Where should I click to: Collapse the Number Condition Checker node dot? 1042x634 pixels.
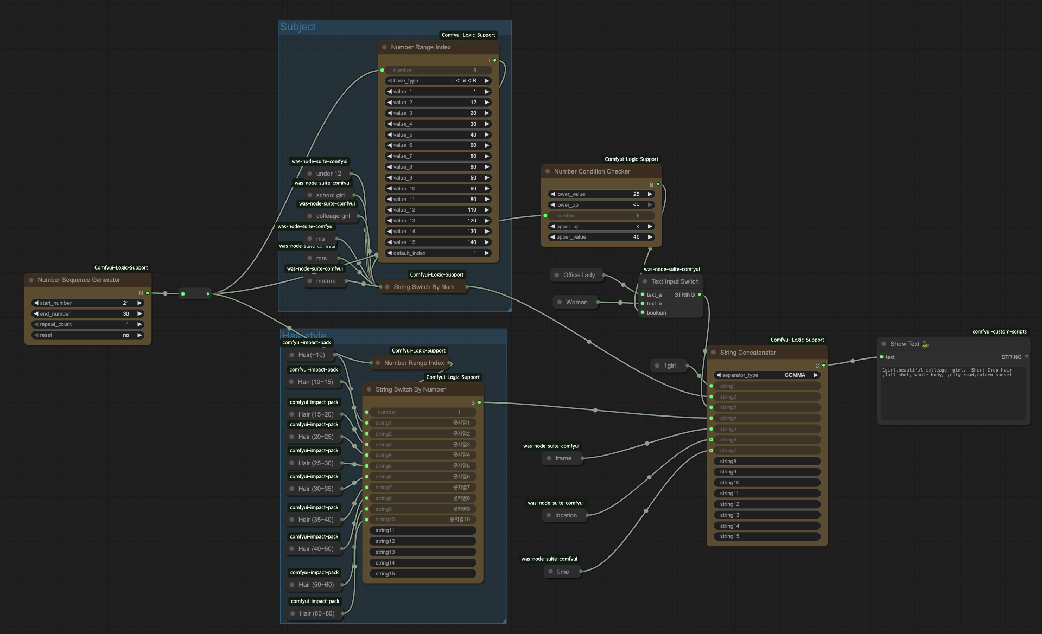[x=548, y=171]
